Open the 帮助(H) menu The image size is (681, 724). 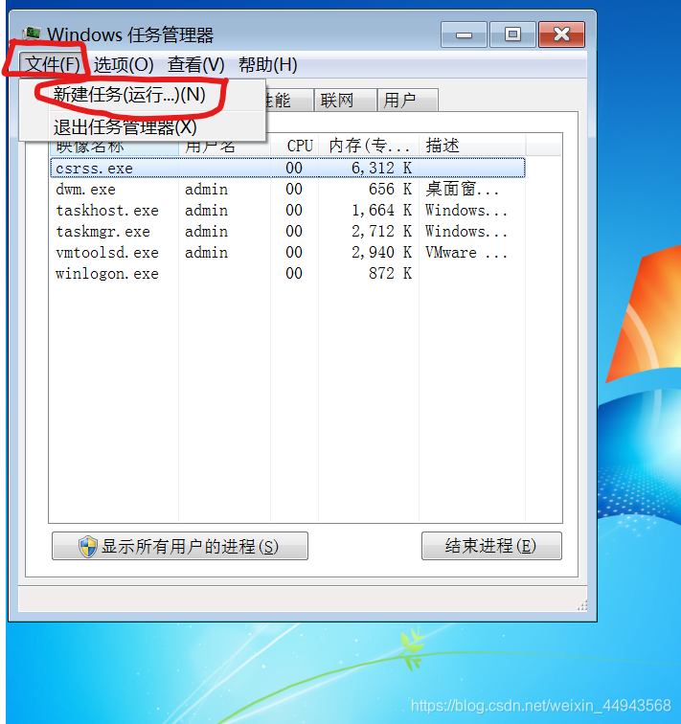pos(268,64)
